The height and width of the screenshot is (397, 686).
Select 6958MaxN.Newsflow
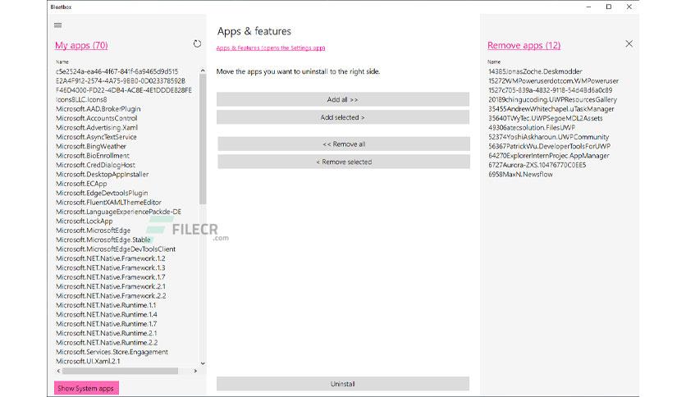coord(520,175)
